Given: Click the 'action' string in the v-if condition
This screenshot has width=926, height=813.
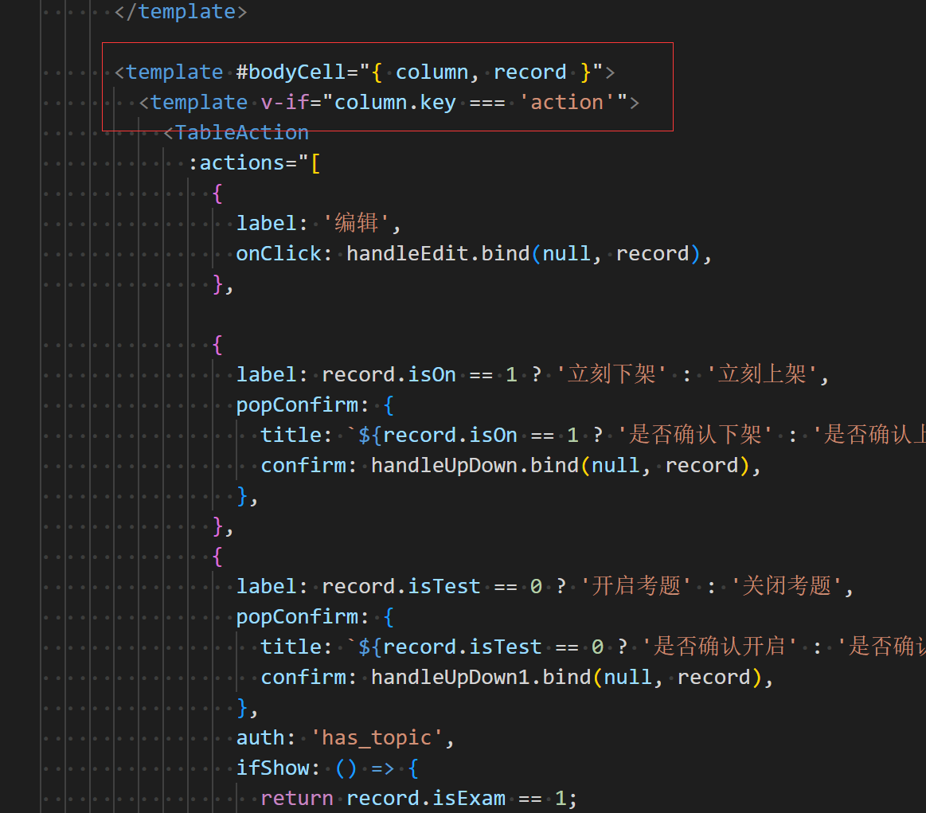Looking at the screenshot, I should click(x=566, y=101).
